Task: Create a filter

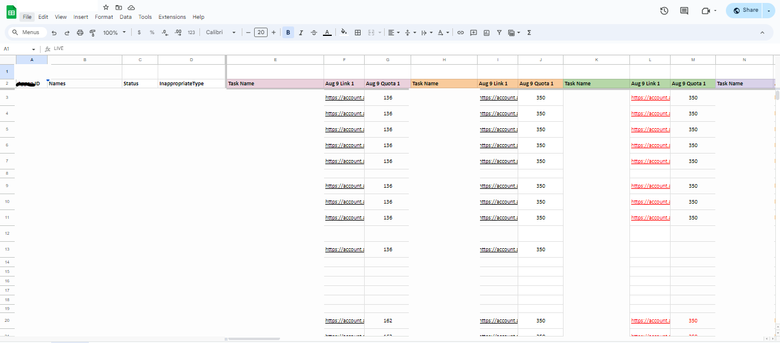Action: click(x=499, y=33)
